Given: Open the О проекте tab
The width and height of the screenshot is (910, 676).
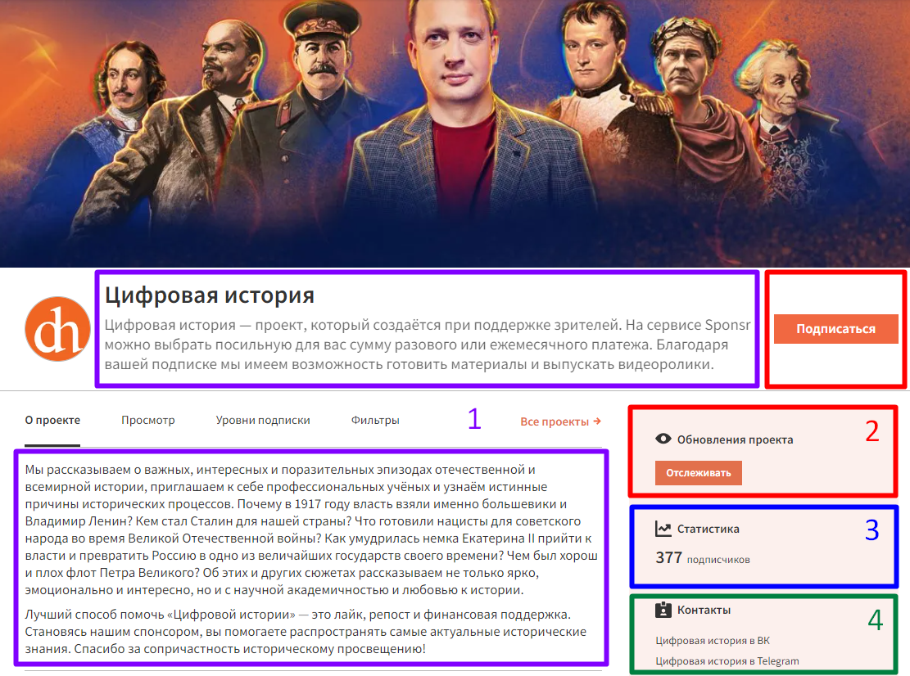Looking at the screenshot, I should click(x=52, y=421).
